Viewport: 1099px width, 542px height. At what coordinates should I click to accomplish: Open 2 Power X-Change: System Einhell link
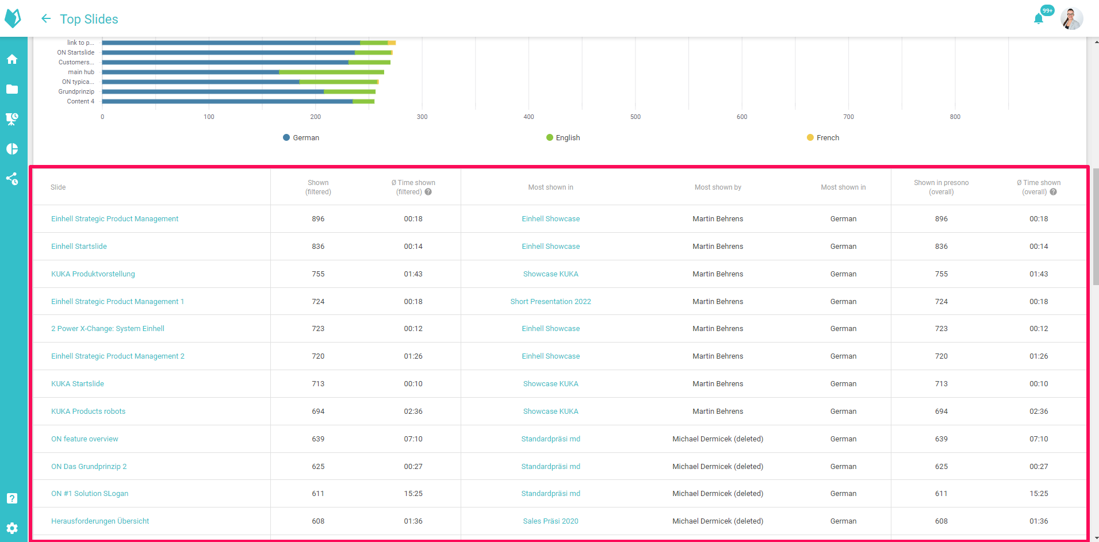tap(108, 329)
